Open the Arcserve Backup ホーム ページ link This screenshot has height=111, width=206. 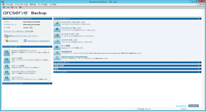(24, 50)
